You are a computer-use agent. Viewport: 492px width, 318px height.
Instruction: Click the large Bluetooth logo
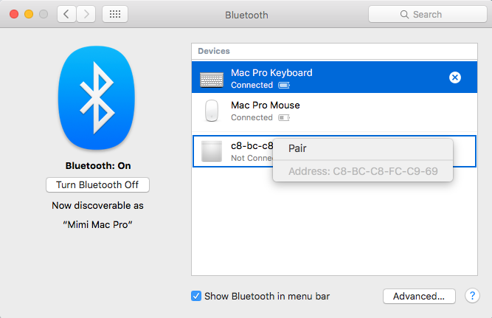click(x=97, y=97)
